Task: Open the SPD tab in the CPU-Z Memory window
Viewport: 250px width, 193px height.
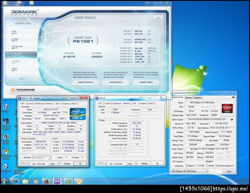Action: (x=135, y=103)
